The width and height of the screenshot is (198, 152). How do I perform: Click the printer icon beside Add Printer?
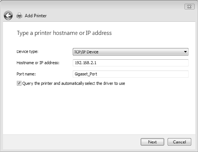(x=19, y=16)
